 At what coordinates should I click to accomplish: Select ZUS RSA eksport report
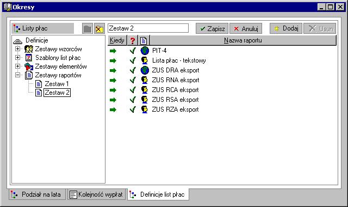pos(175,100)
